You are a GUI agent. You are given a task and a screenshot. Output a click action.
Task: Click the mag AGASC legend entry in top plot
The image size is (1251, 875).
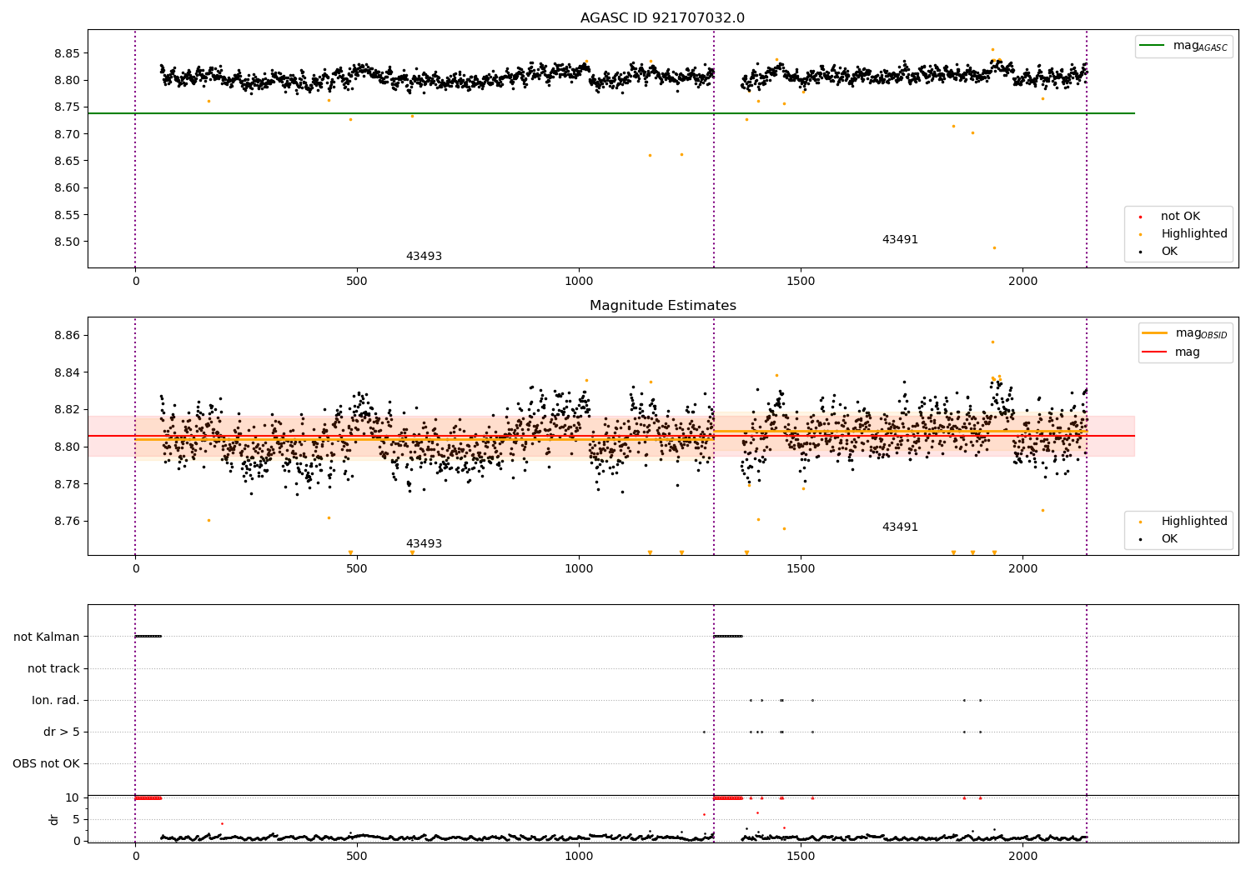pos(1184,46)
